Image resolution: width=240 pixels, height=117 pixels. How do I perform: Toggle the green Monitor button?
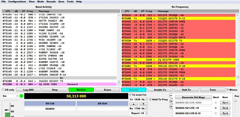click(x=81, y=90)
